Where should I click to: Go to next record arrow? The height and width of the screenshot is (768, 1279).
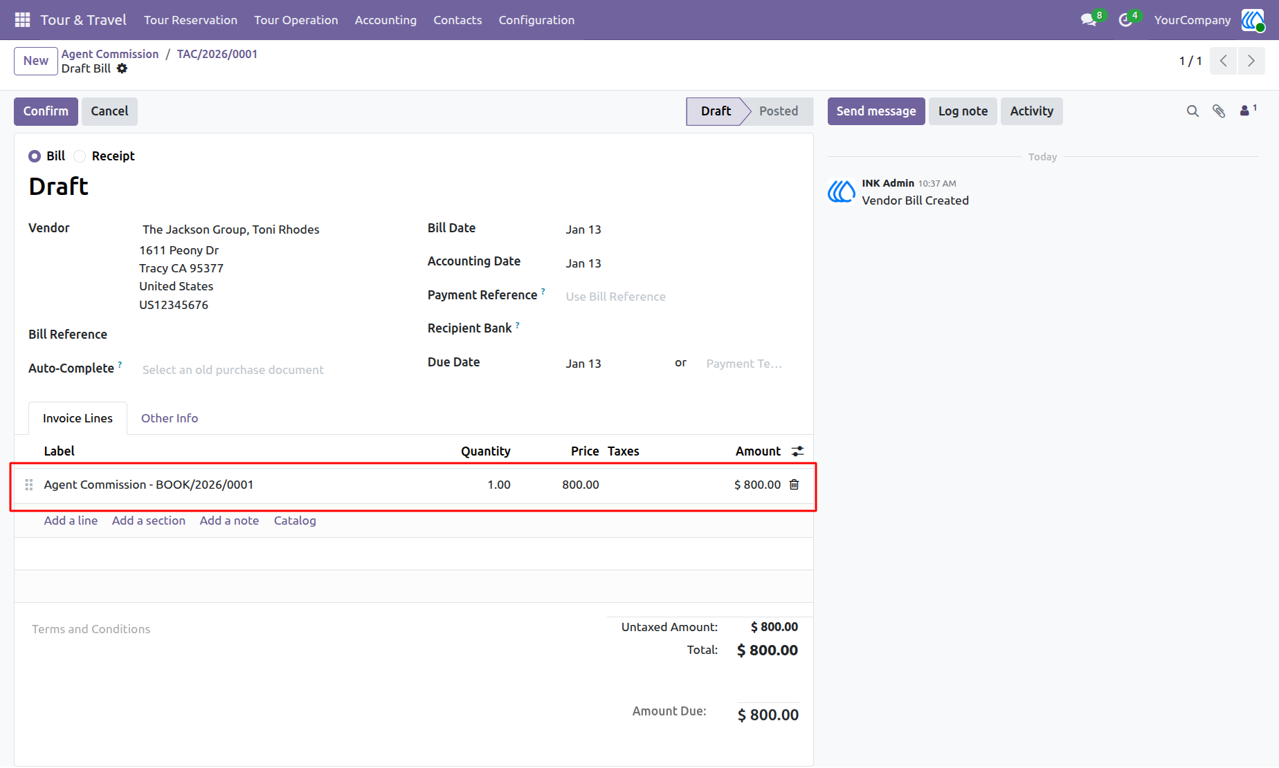(1251, 61)
